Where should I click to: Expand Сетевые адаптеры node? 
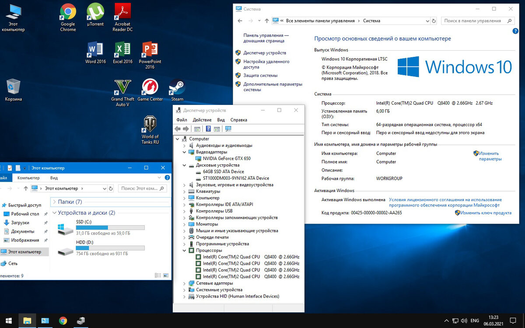[184, 283]
